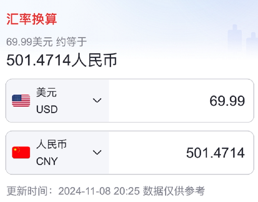The width and height of the screenshot is (258, 202).
Task: Click the gray 69.99美元 约等于 text
Action: click(46, 42)
